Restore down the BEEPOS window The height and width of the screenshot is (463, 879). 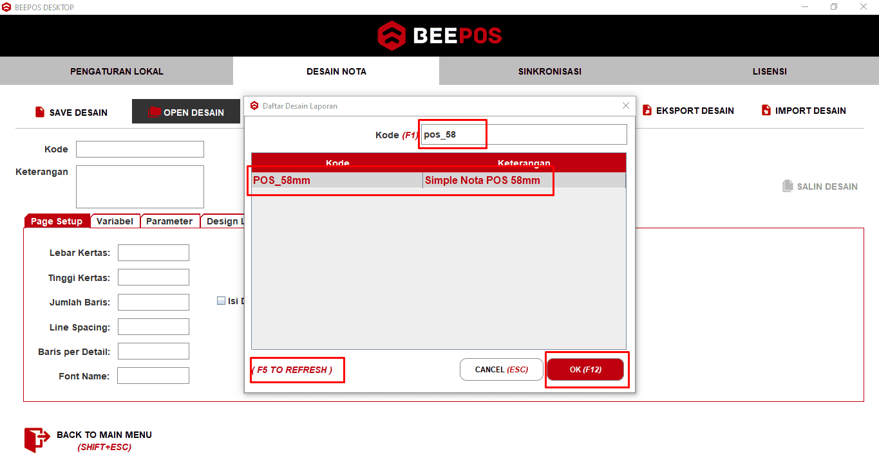coord(834,7)
